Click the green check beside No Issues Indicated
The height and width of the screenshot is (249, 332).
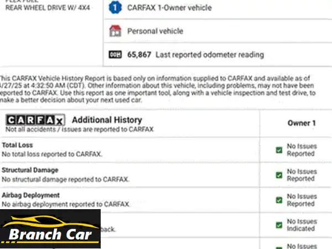pos(279,225)
